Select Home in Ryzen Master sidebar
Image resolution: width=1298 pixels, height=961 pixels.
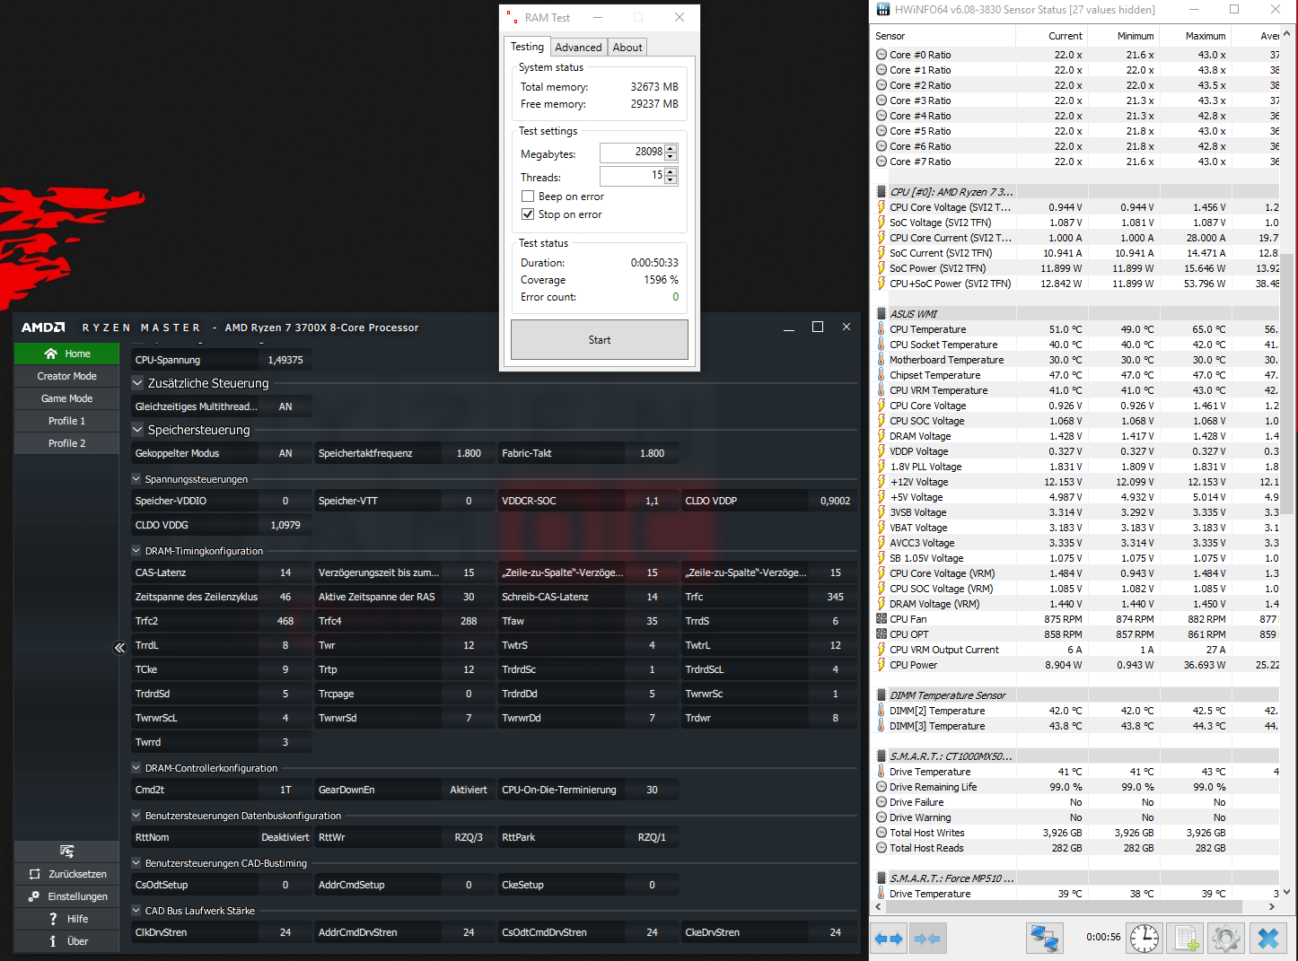(66, 354)
